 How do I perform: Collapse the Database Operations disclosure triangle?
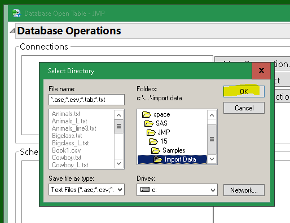tap(12, 31)
